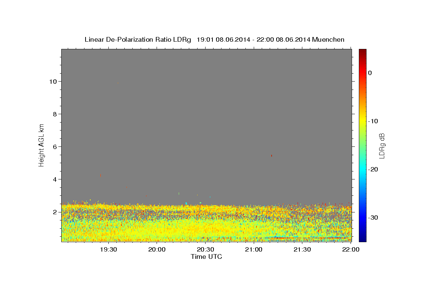Click the 21:00 time tick label
Image resolution: width=435 pixels, height=290 pixels.
click(x=254, y=249)
